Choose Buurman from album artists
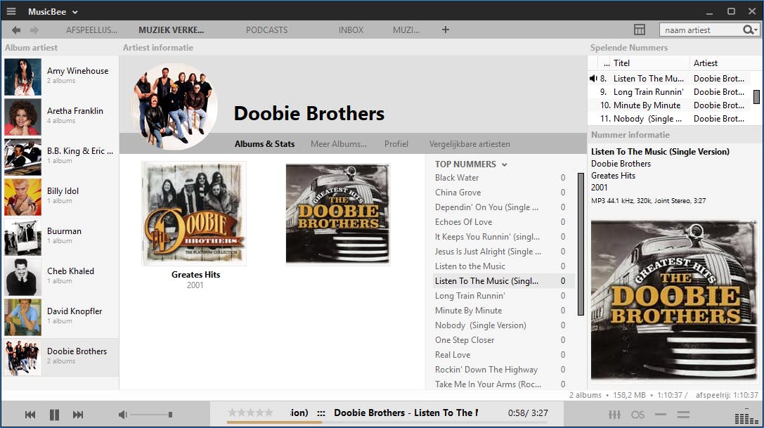This screenshot has width=764, height=428. pyautogui.click(x=61, y=237)
